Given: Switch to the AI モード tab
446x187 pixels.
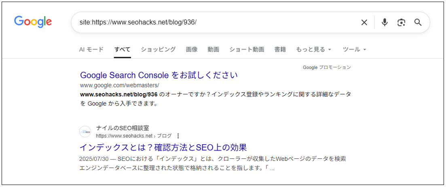Looking at the screenshot, I should point(91,50).
